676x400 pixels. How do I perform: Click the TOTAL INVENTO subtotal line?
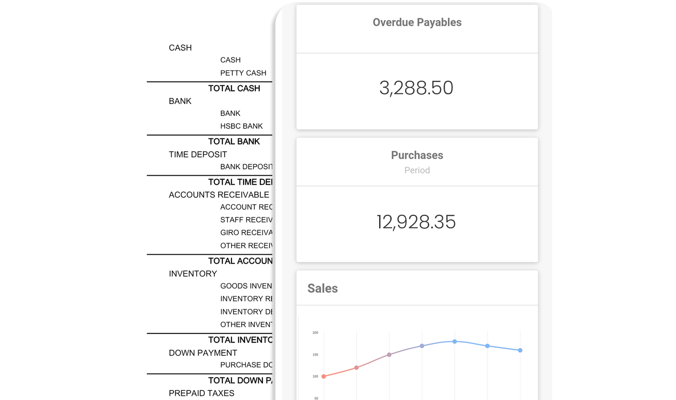(240, 340)
